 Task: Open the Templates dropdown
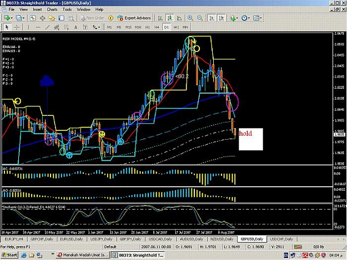coord(257,18)
